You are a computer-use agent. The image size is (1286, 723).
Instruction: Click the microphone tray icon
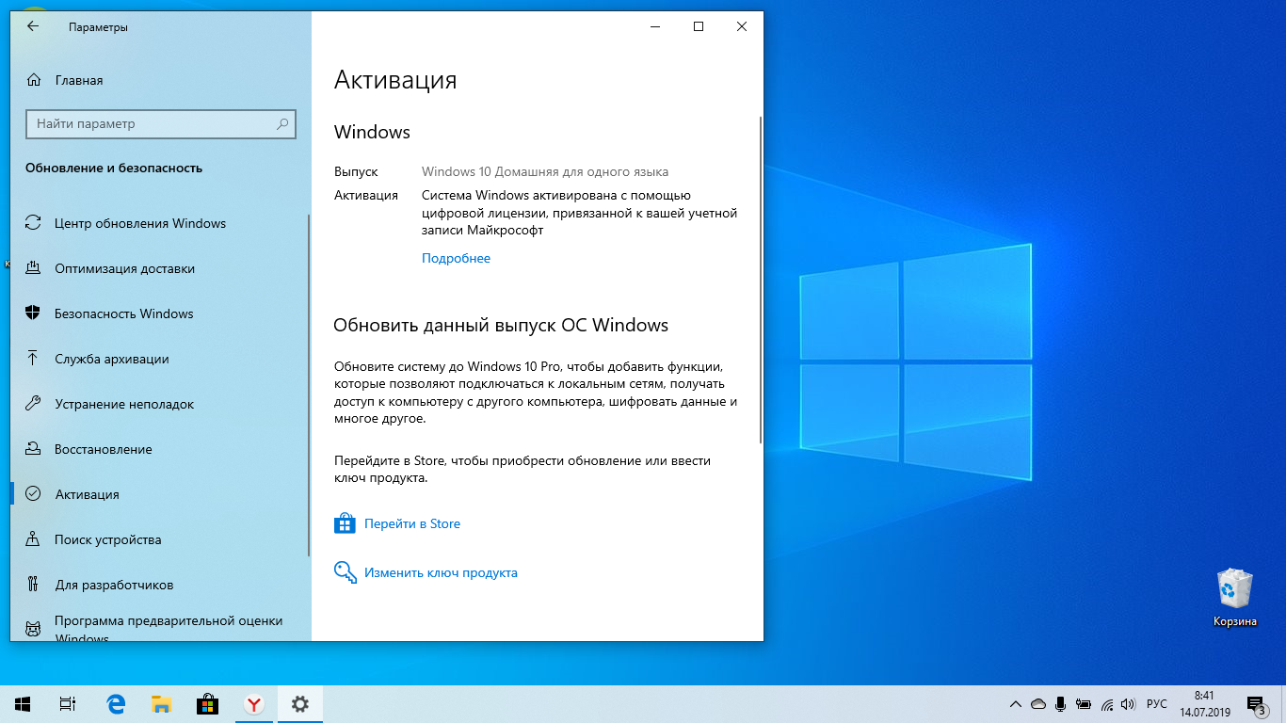[x=1061, y=704]
